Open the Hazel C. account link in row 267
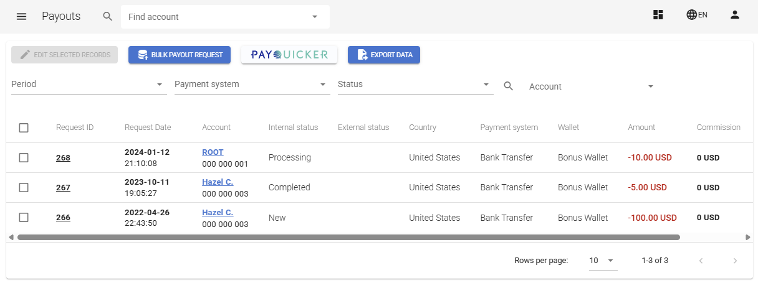Screen dimensions: 758x283 point(218,182)
